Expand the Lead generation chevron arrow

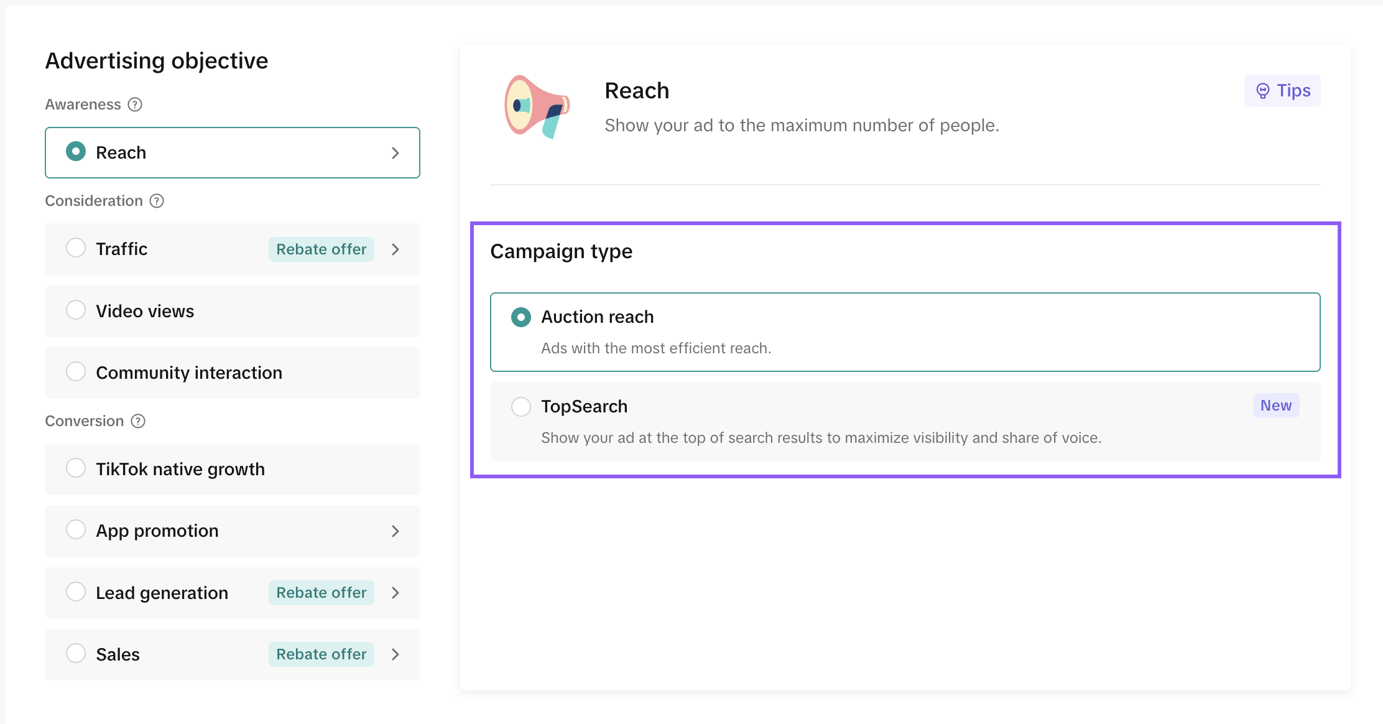(395, 593)
